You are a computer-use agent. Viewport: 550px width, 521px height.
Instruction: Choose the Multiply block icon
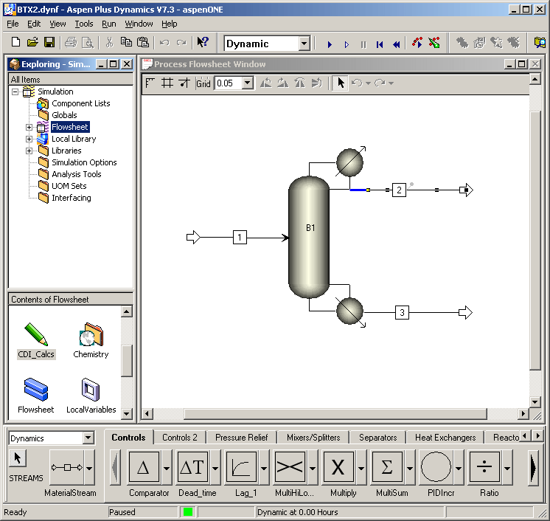[338, 468]
